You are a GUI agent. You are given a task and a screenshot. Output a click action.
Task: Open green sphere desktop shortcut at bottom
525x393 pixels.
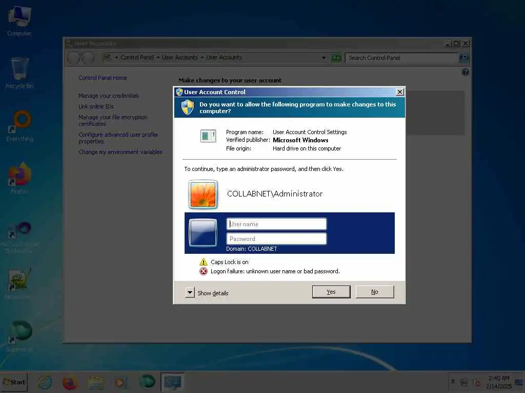pos(19,336)
